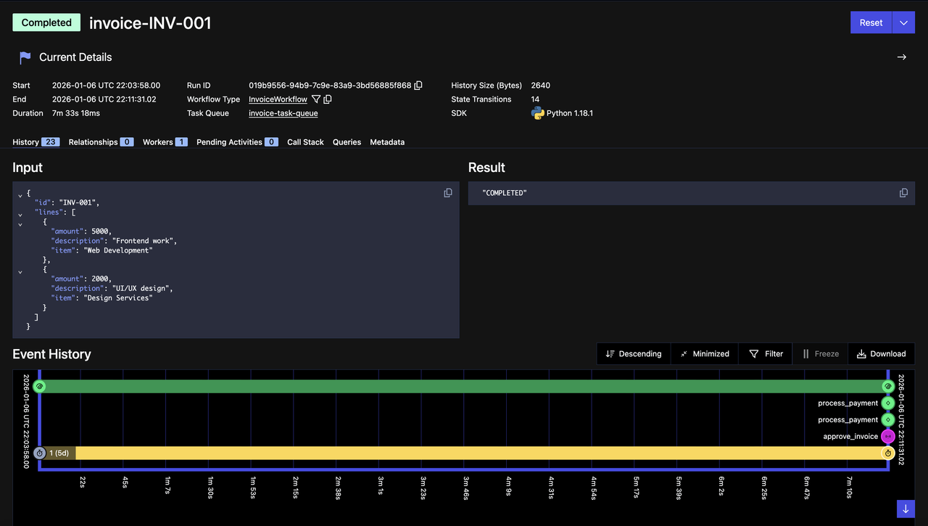928x526 pixels.
Task: Click the Completed status badge
Action: (x=46, y=22)
